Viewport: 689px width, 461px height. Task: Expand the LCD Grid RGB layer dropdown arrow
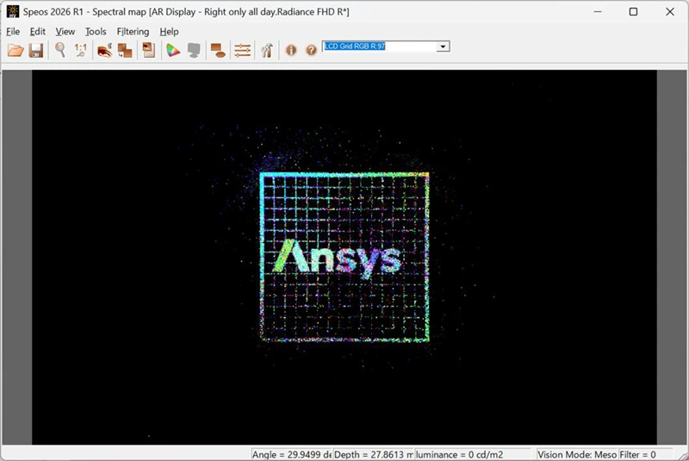tap(443, 47)
